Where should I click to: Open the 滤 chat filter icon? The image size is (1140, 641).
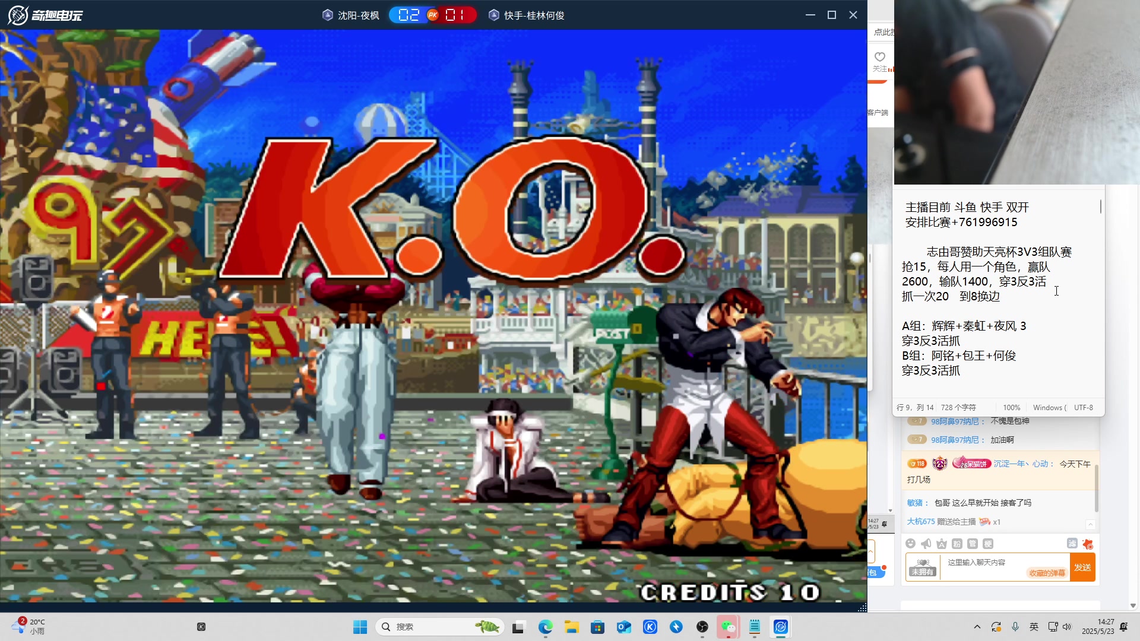(1072, 543)
